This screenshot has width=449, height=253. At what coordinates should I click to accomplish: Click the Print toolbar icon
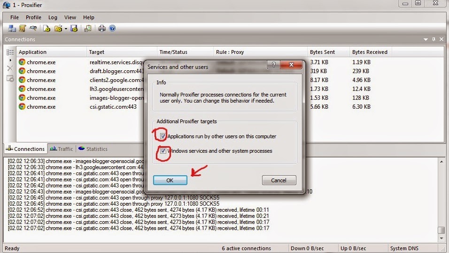(x=101, y=28)
